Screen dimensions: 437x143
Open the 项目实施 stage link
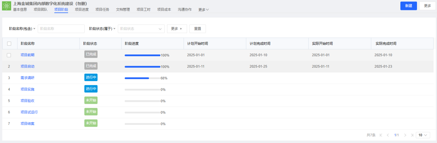[27, 89]
